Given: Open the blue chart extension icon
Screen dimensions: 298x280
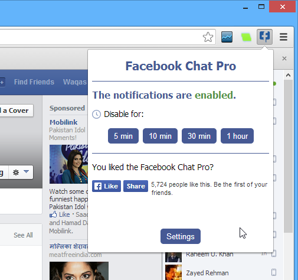Looking at the screenshot, I should [x=227, y=37].
